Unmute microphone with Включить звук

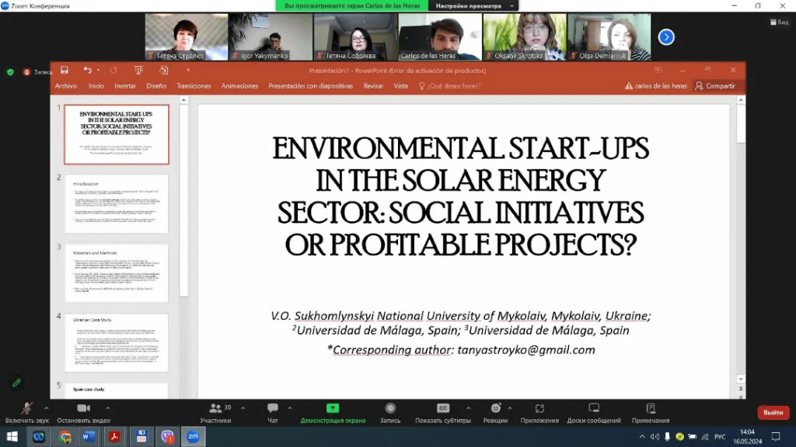point(27,408)
